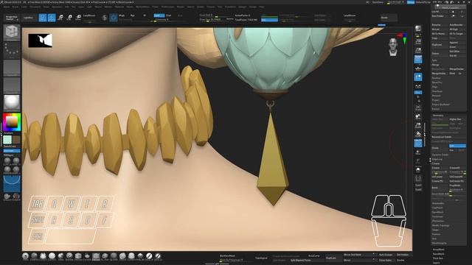Open the Tool menu

pos(220,7)
